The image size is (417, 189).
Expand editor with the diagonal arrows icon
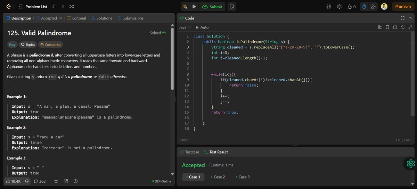410,27
